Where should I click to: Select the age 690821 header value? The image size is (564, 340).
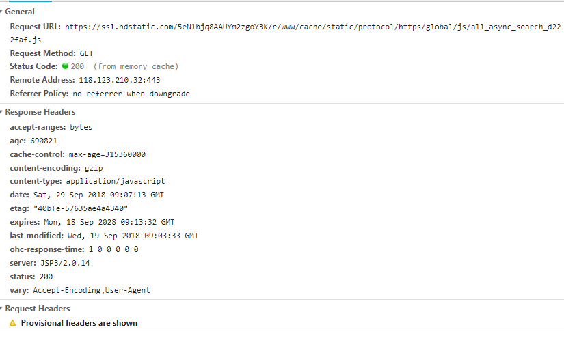point(44,141)
